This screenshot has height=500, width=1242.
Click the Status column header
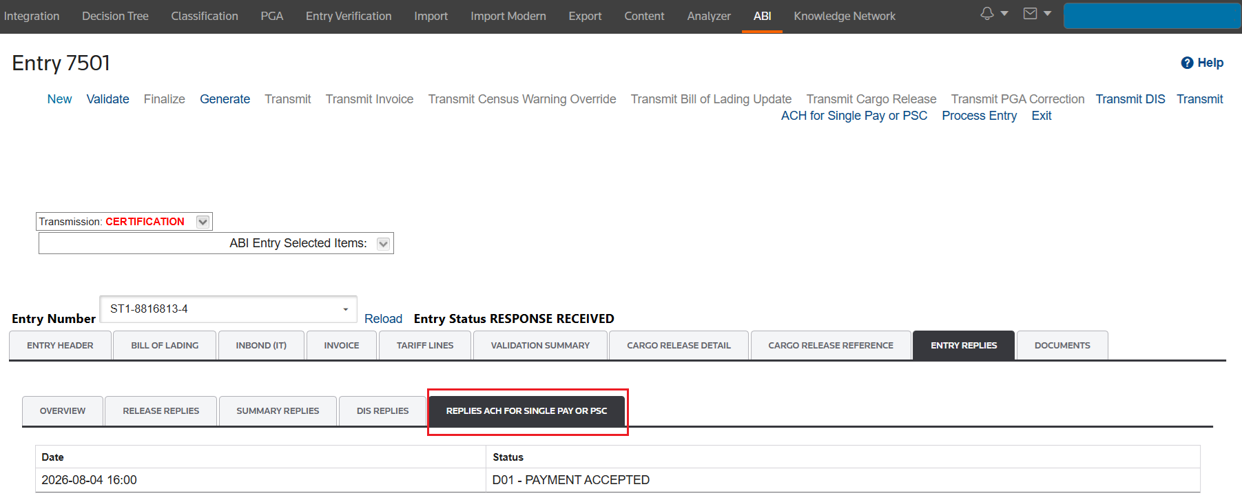[843, 457]
